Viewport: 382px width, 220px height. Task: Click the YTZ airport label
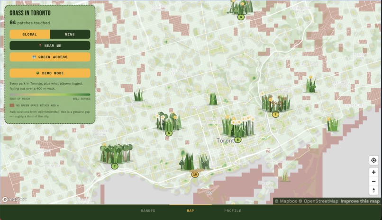point(209,193)
